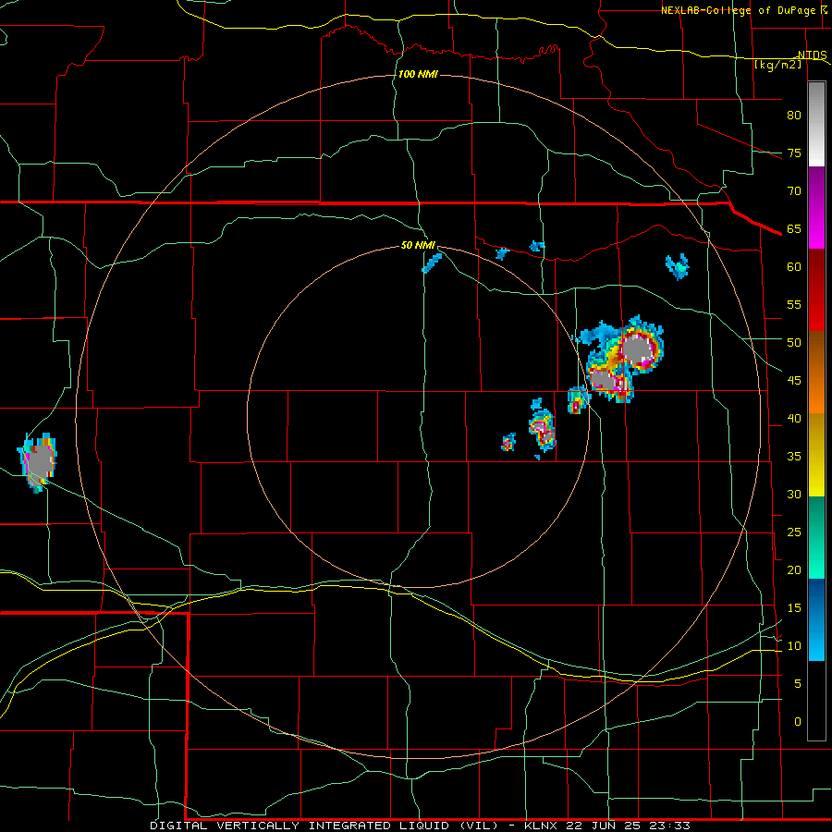Screen dimensions: 832x832
Task: Click the 60 value on the color scale
Action: (x=794, y=267)
